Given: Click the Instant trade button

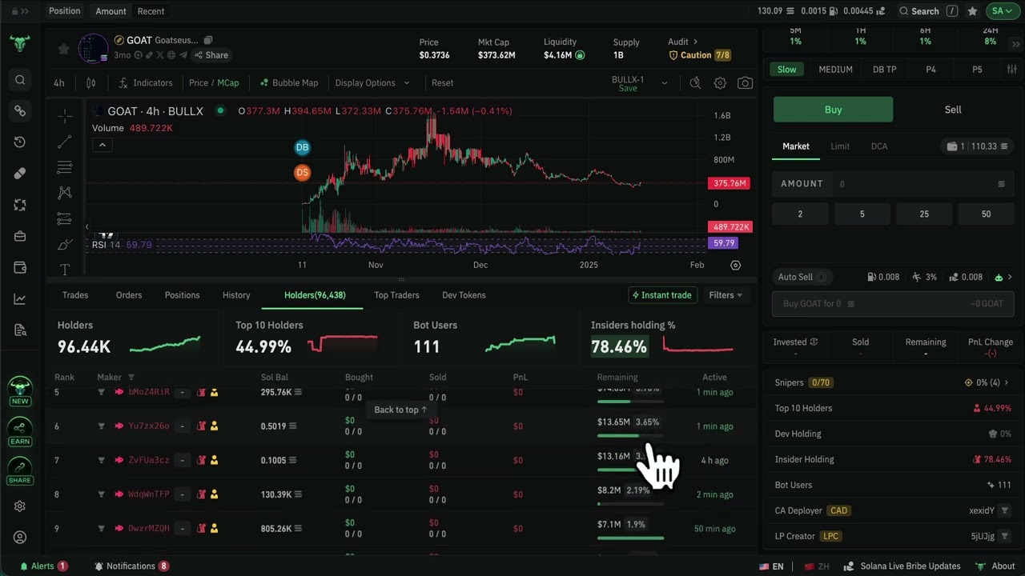Looking at the screenshot, I should point(662,295).
